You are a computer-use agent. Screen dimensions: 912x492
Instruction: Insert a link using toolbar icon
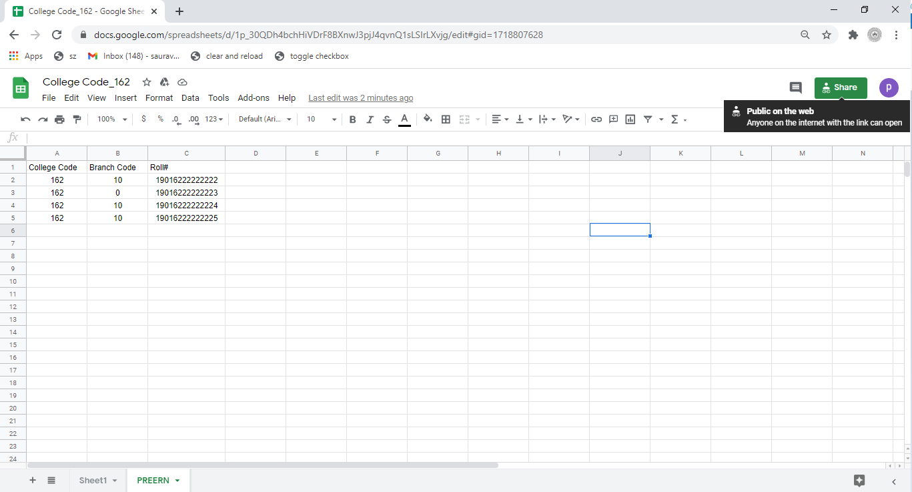596,119
